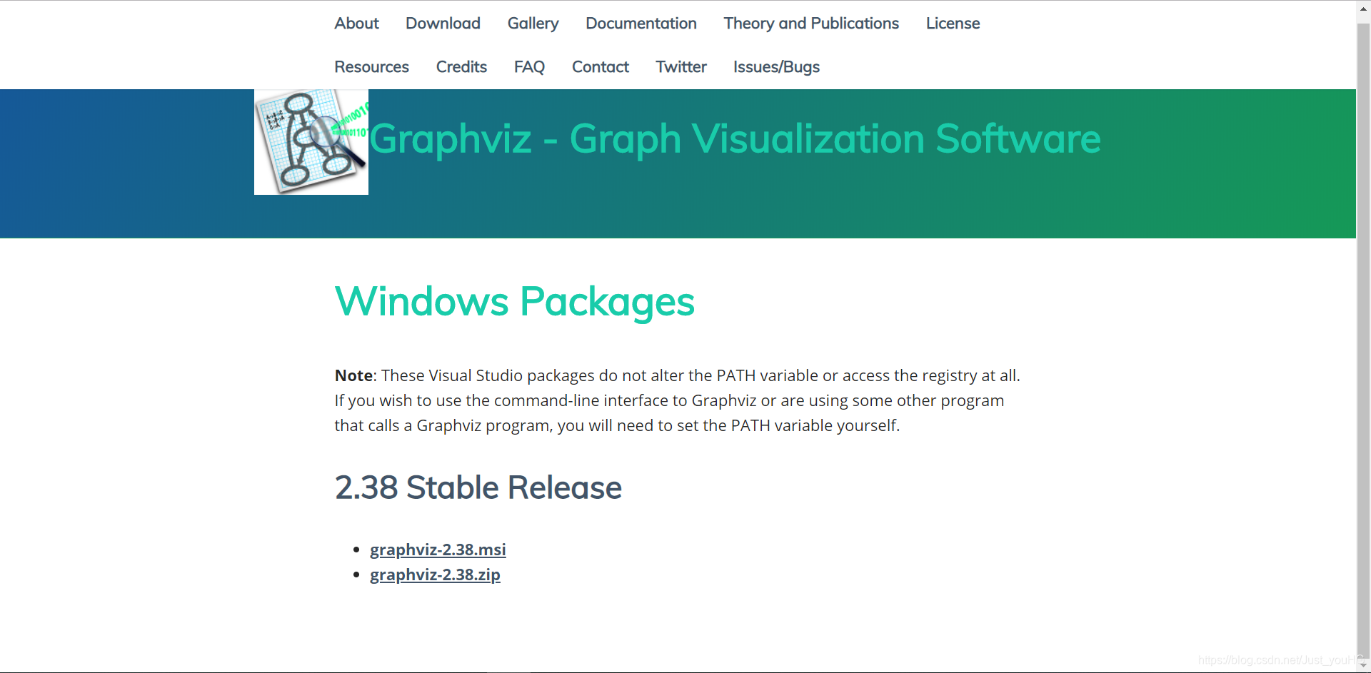
Task: Click the Graphviz logo image
Action: 311,141
